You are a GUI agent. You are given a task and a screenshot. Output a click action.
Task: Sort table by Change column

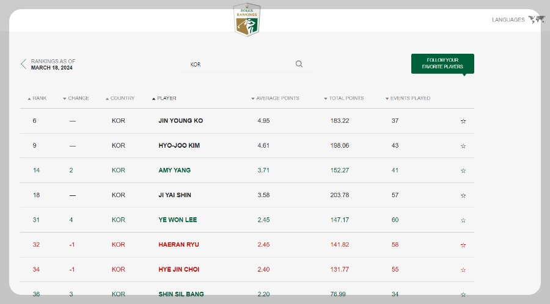(x=76, y=98)
